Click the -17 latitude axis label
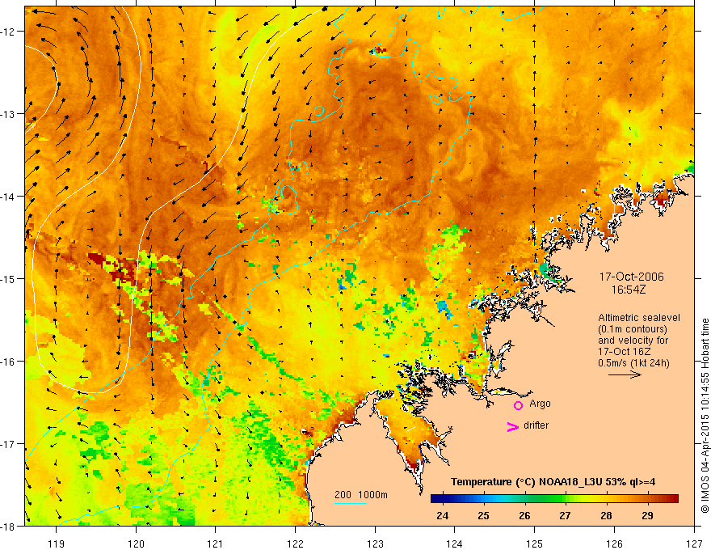 click(x=8, y=444)
